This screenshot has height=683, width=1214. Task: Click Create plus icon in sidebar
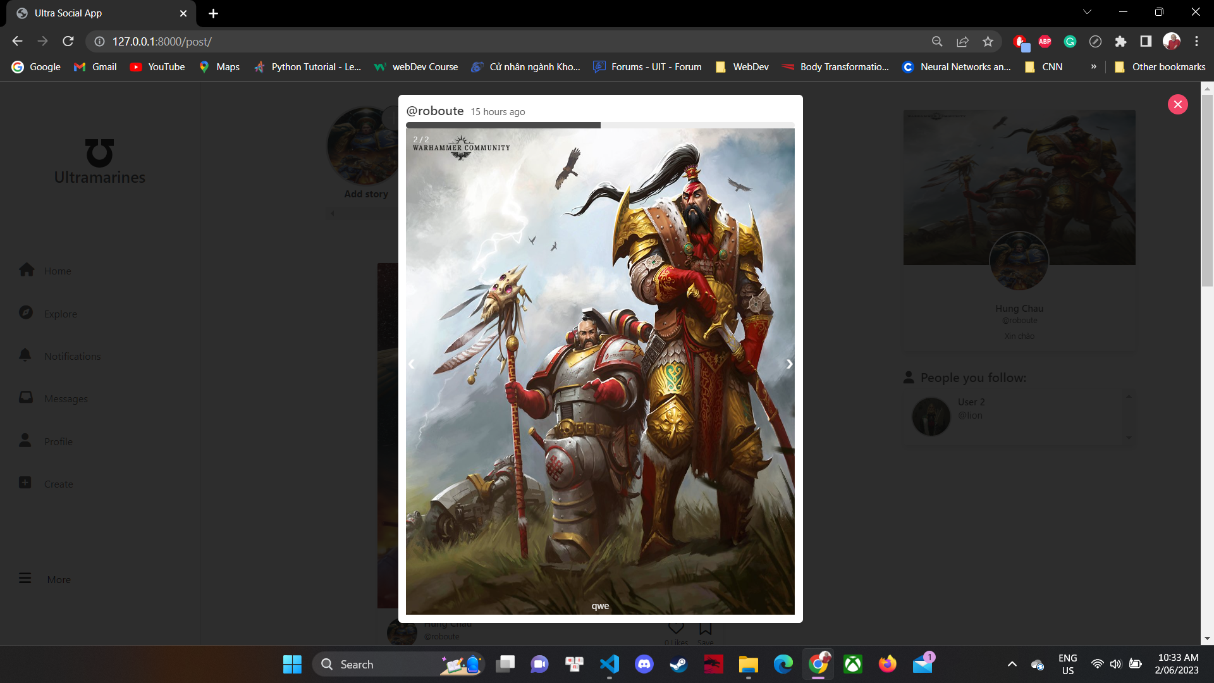(x=25, y=483)
